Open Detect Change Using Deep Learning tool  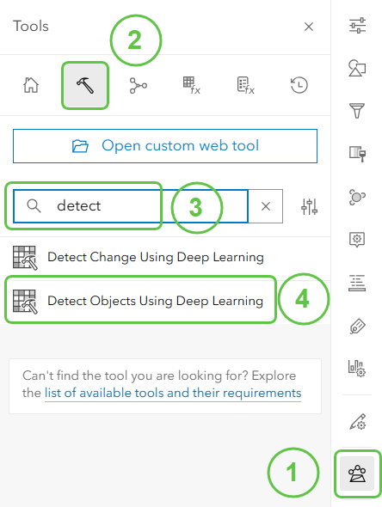click(165, 258)
